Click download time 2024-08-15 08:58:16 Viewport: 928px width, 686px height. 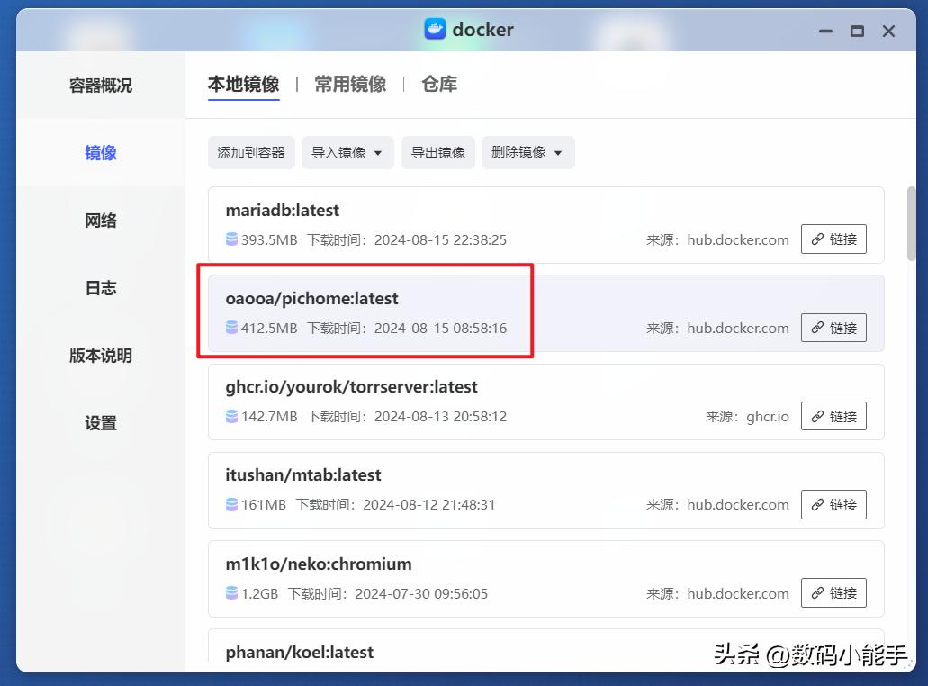[440, 328]
